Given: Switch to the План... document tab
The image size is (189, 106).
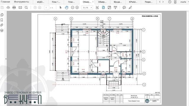Looking at the screenshot, I should point(71,2).
